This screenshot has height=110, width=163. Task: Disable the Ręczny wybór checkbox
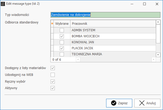click(53, 82)
